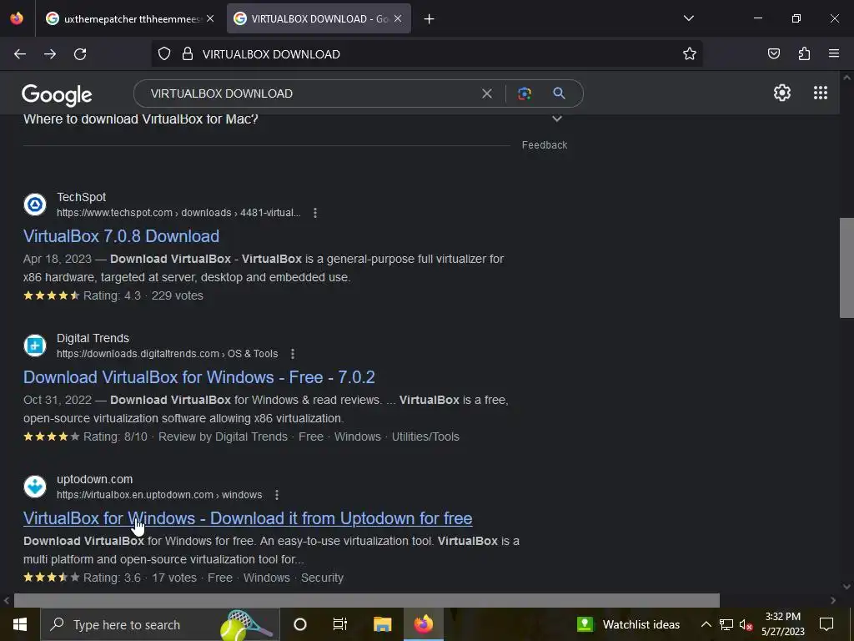854x641 pixels.
Task: Click the downloads.digitaltrends.com URL breadcrumb
Action: point(167,354)
